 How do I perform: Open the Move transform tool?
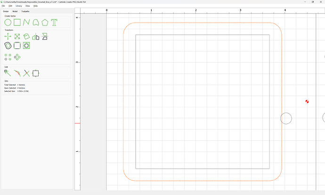8,36
